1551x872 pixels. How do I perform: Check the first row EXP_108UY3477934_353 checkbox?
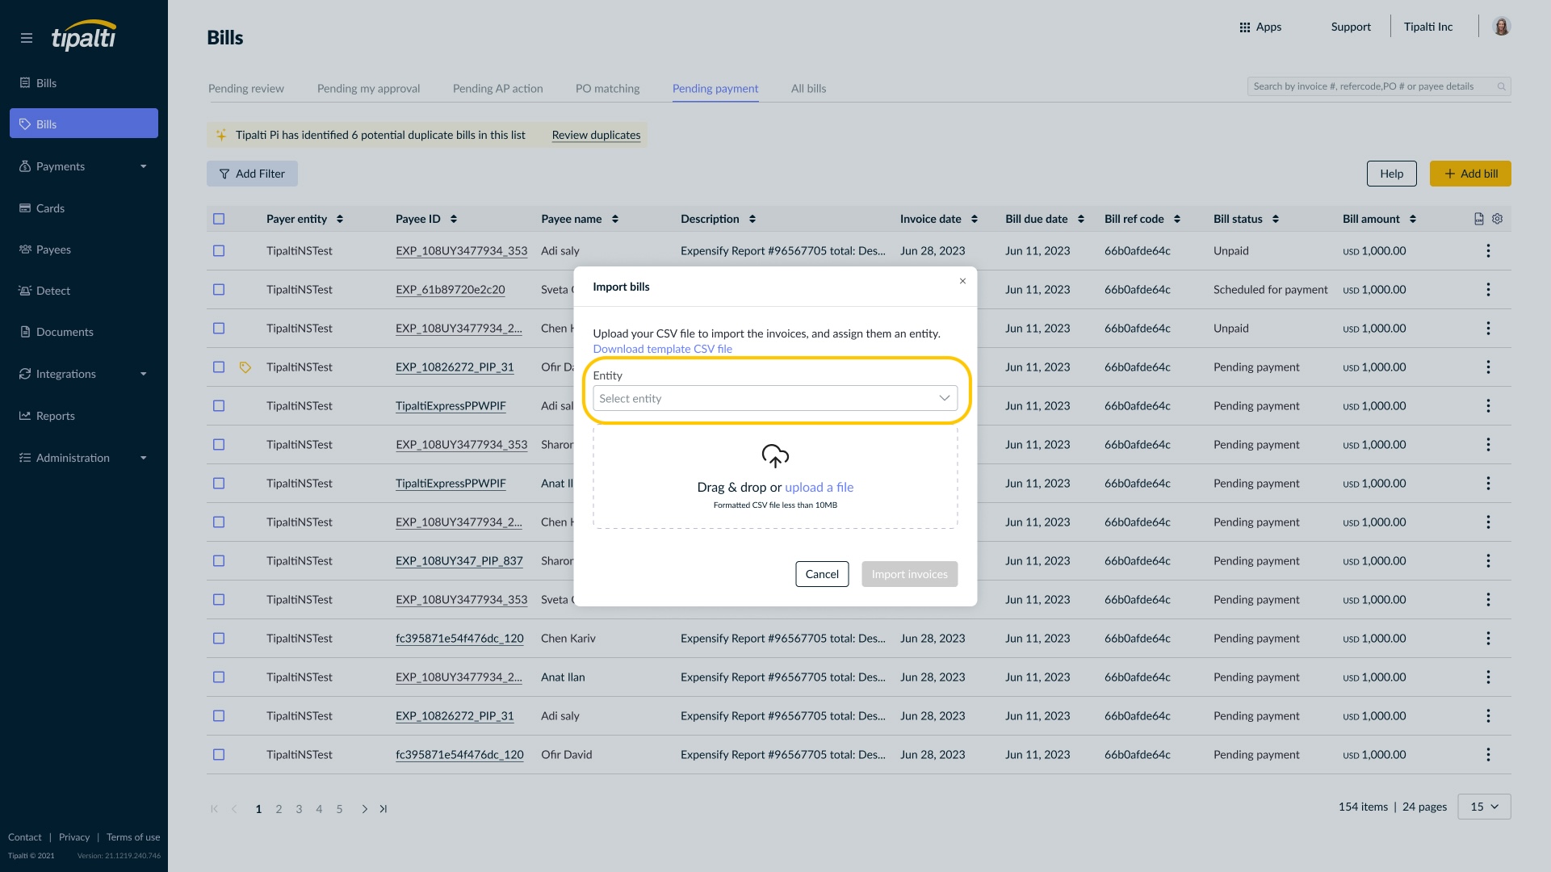219,251
